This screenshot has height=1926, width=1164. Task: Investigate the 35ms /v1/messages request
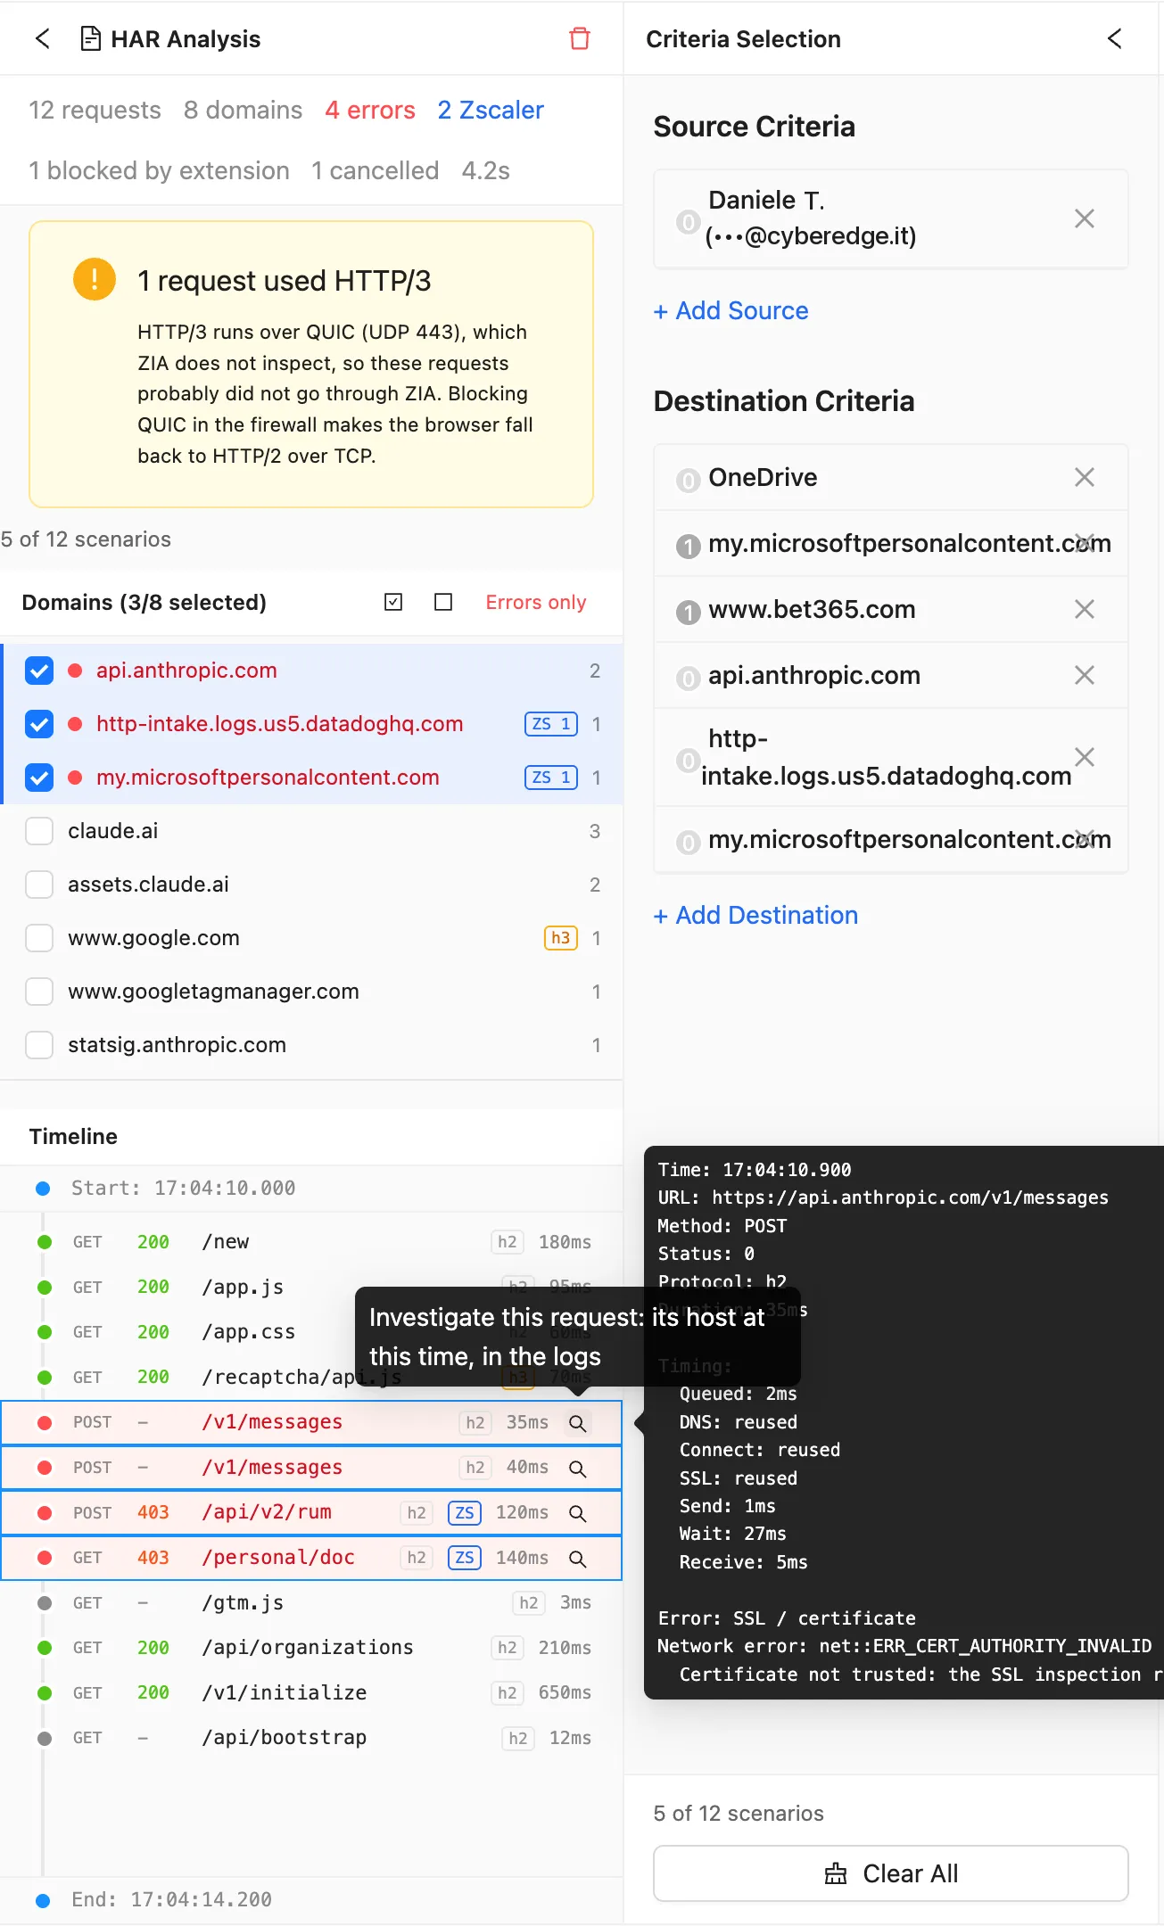[578, 1423]
